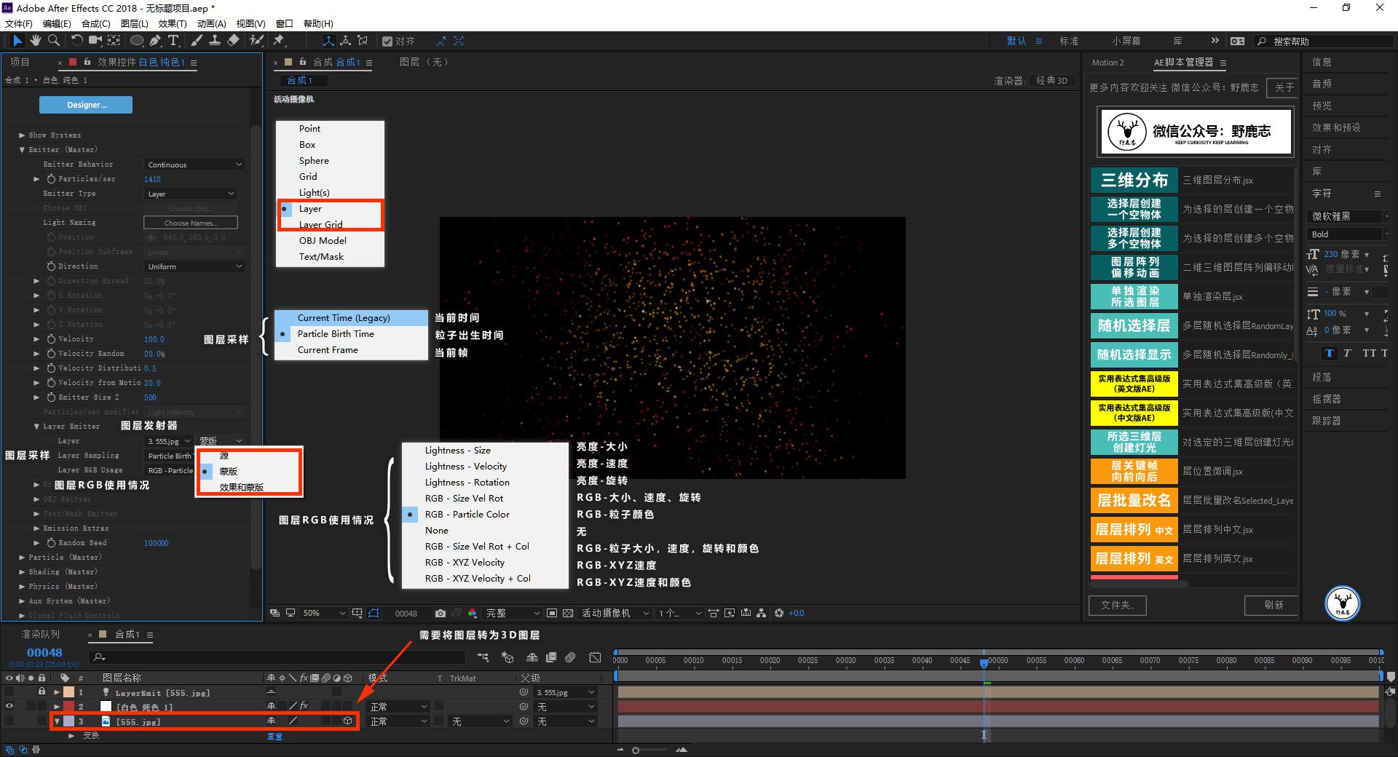Click the snapshot camera icon in viewer

click(x=440, y=614)
